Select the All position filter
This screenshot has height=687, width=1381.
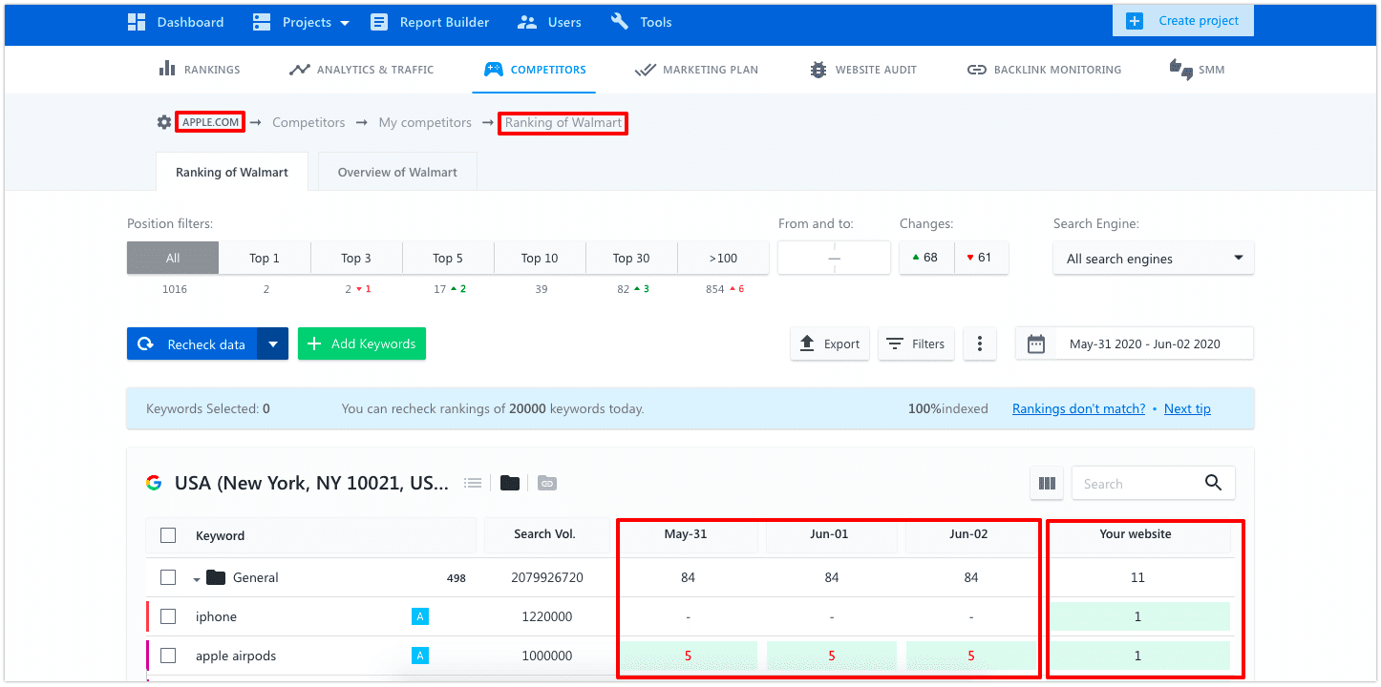pos(173,258)
